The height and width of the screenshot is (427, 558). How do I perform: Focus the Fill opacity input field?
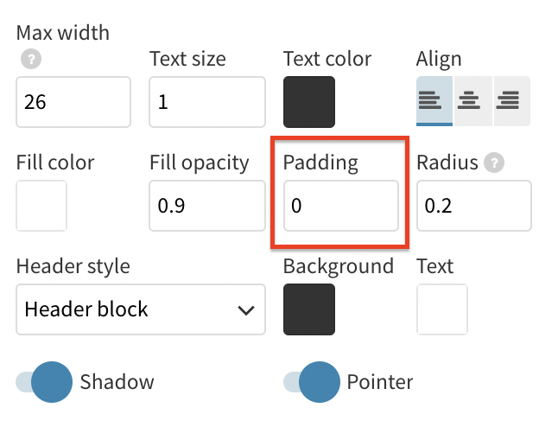[207, 206]
